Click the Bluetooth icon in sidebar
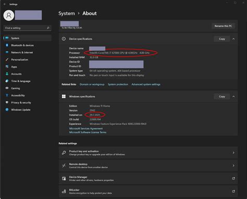The height and width of the screenshot is (199, 247). [7, 45]
